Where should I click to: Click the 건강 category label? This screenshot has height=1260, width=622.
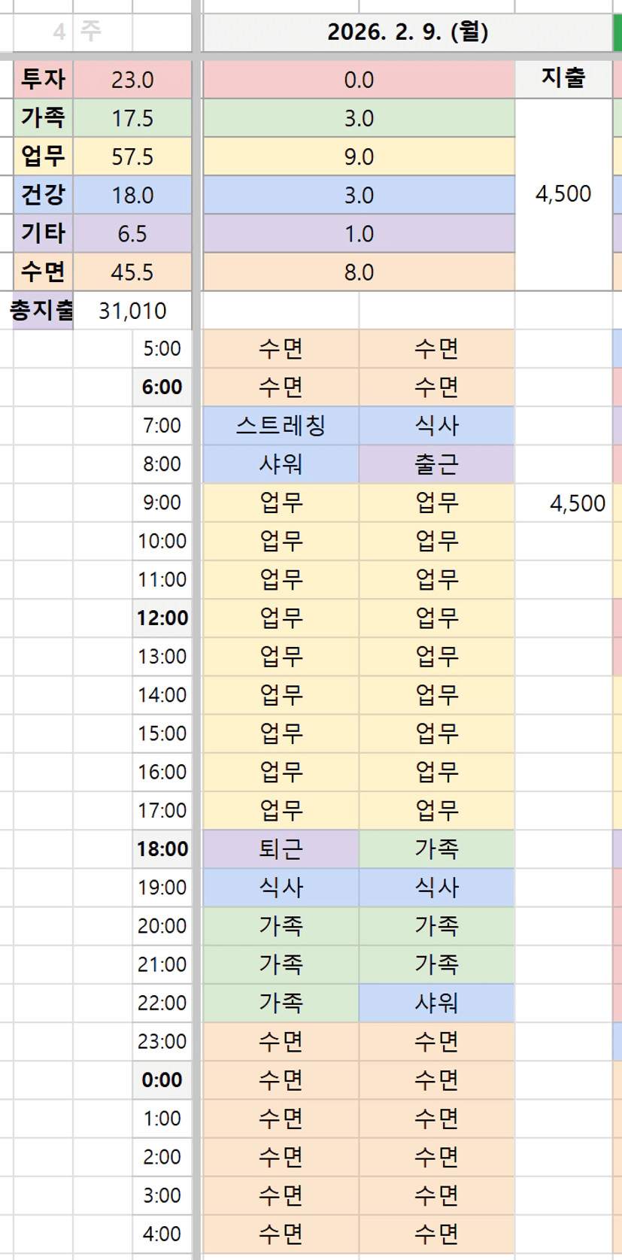43,195
